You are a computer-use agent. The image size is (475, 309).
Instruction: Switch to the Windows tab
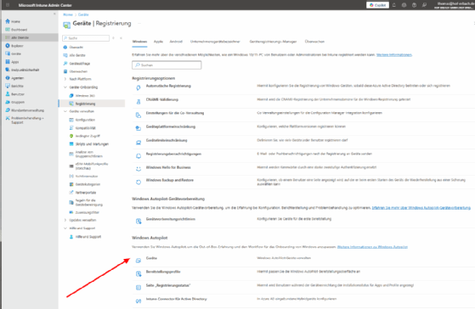139,42
